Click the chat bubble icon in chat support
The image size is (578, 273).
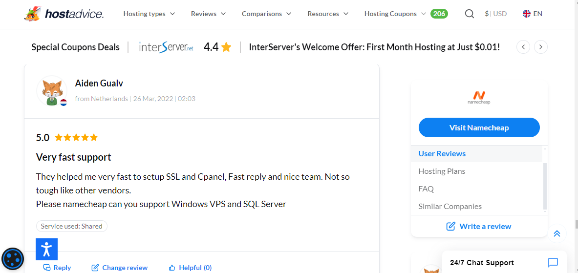coord(553,263)
